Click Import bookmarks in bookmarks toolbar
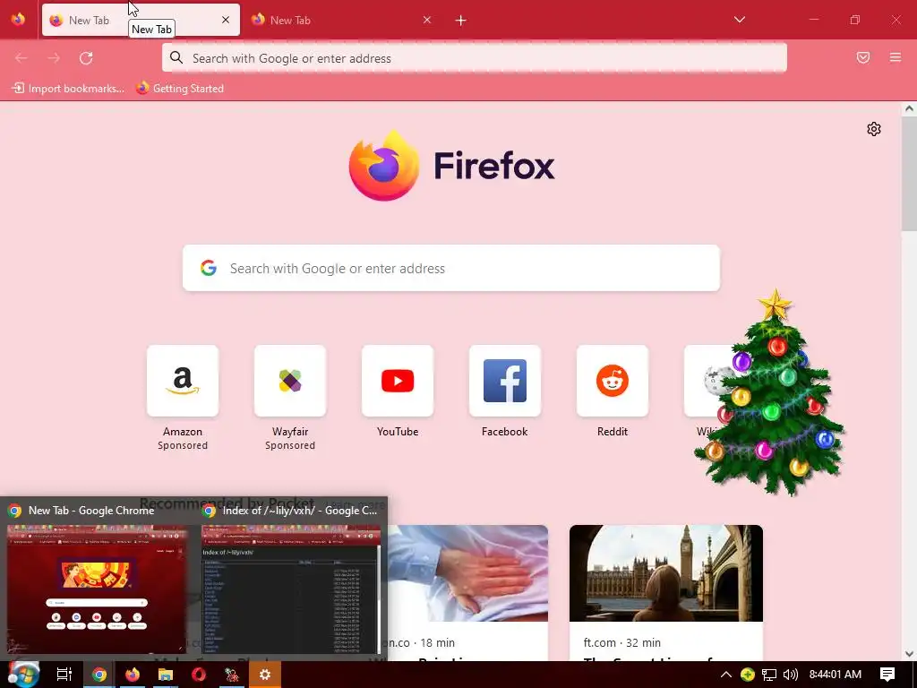Image resolution: width=917 pixels, height=688 pixels. (x=68, y=89)
